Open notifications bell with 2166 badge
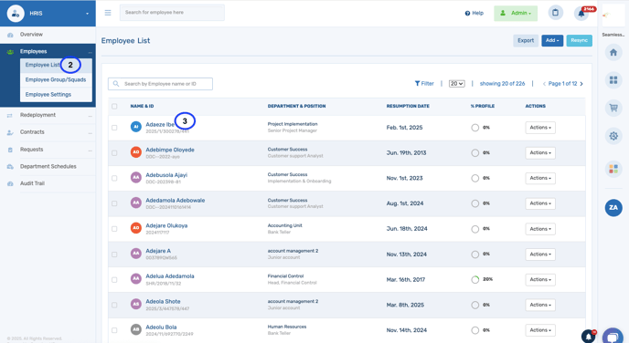 click(x=581, y=13)
